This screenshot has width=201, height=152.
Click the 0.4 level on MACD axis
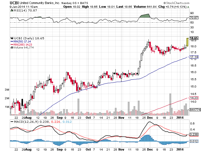coord(193,130)
